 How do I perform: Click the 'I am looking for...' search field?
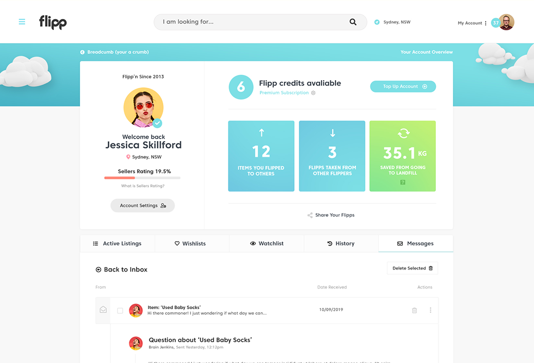252,22
